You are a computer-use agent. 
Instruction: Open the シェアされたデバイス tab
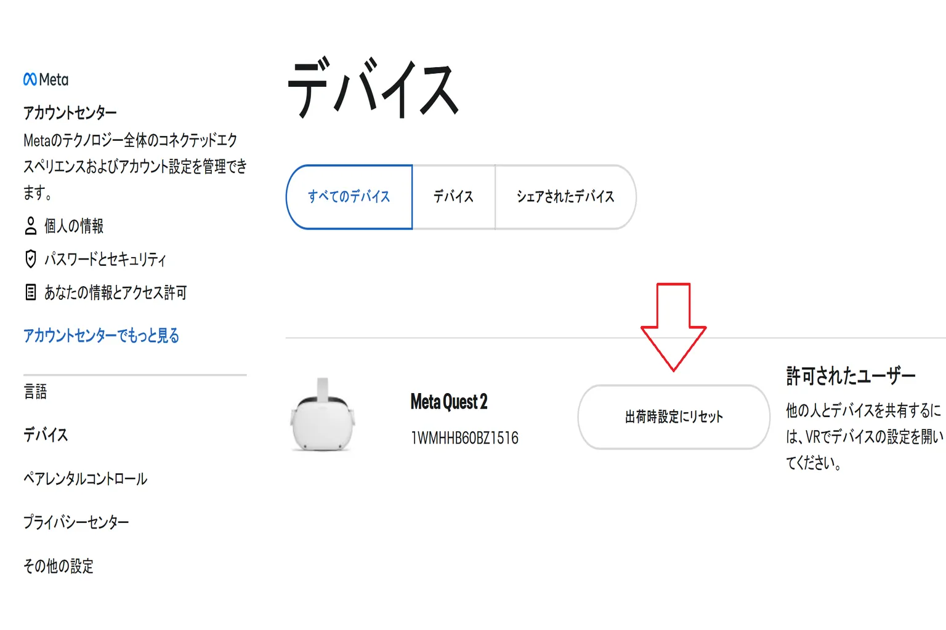tap(565, 197)
